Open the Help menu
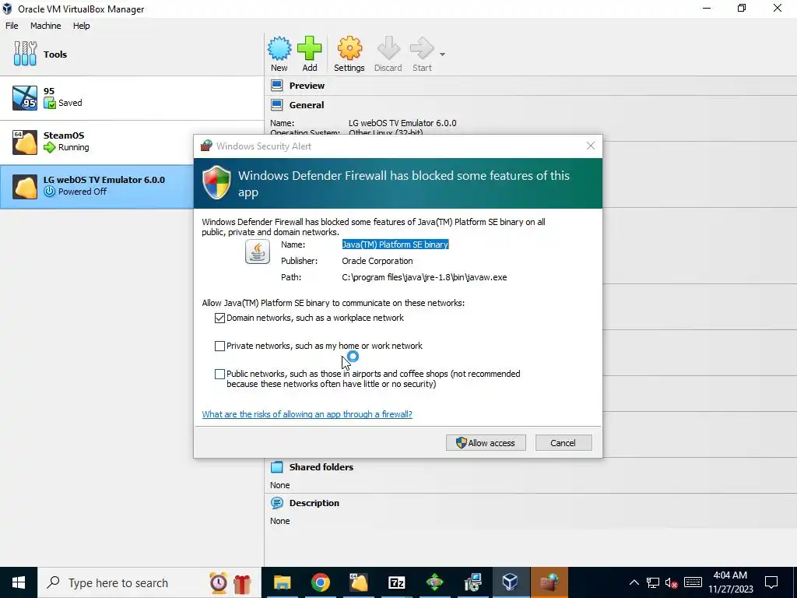The width and height of the screenshot is (797, 598). click(x=81, y=26)
